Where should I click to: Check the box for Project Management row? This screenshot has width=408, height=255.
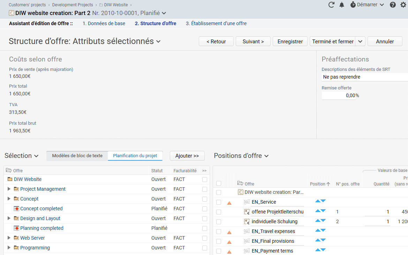[204, 189]
